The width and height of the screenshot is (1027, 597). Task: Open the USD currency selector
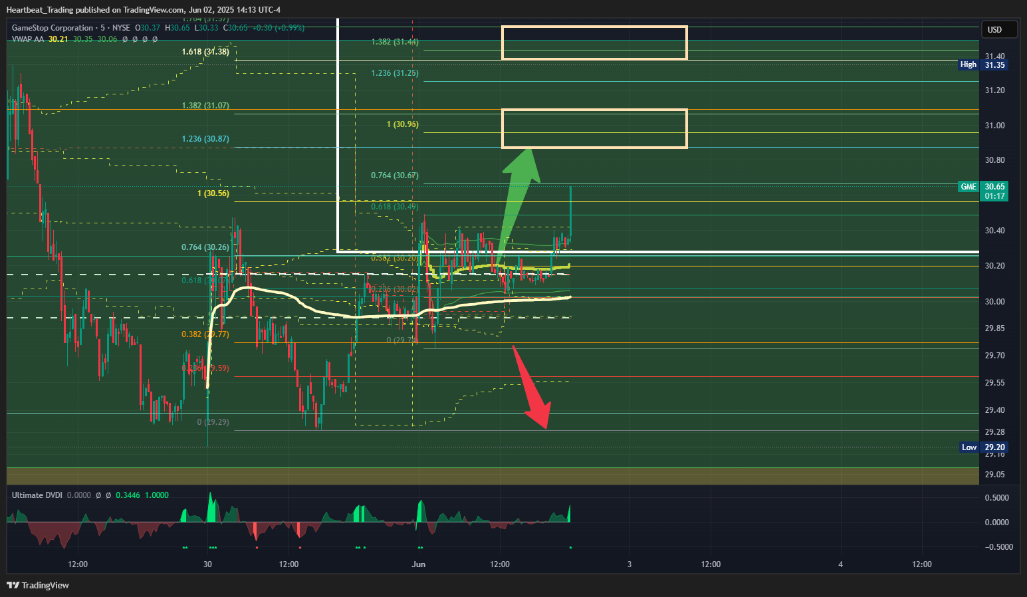tap(999, 29)
